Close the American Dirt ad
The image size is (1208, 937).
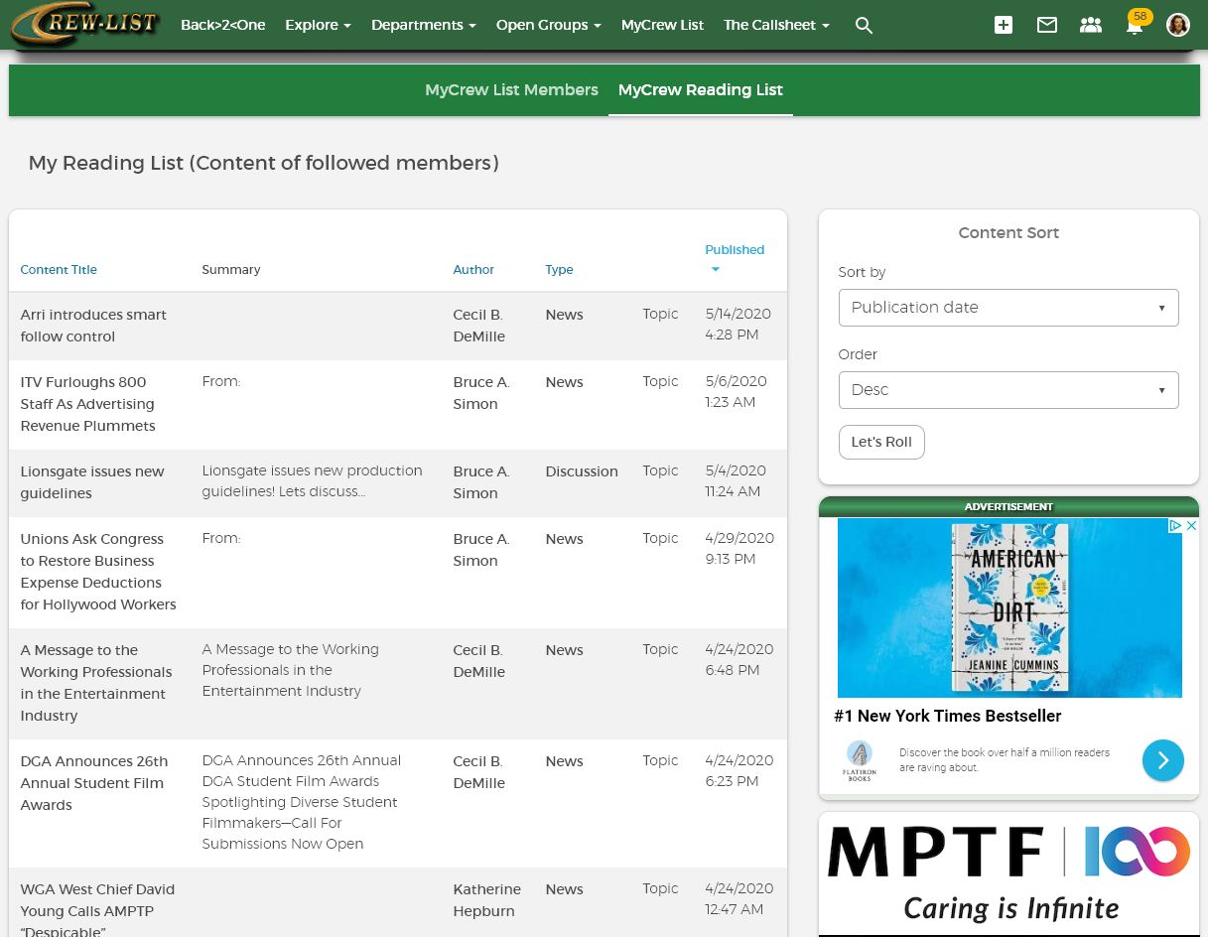[x=1192, y=526]
